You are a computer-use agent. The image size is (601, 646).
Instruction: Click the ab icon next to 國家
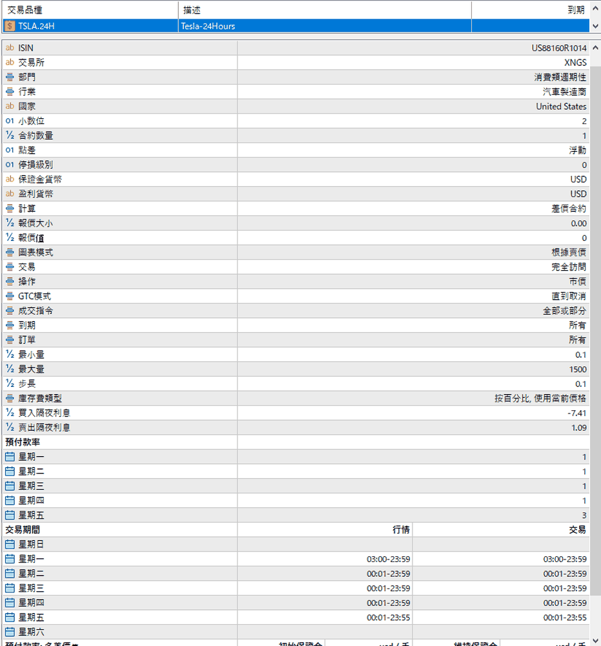(x=10, y=106)
